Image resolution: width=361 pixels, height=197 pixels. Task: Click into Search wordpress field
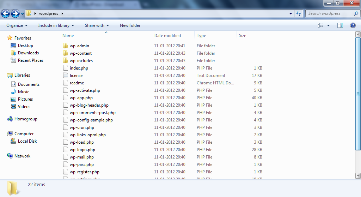point(330,13)
